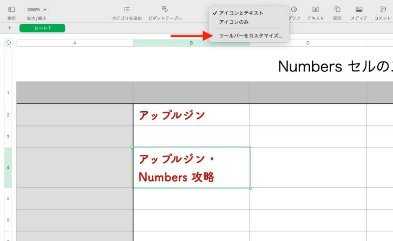
Task: Open the 図形 shapes icon
Action: click(x=337, y=9)
